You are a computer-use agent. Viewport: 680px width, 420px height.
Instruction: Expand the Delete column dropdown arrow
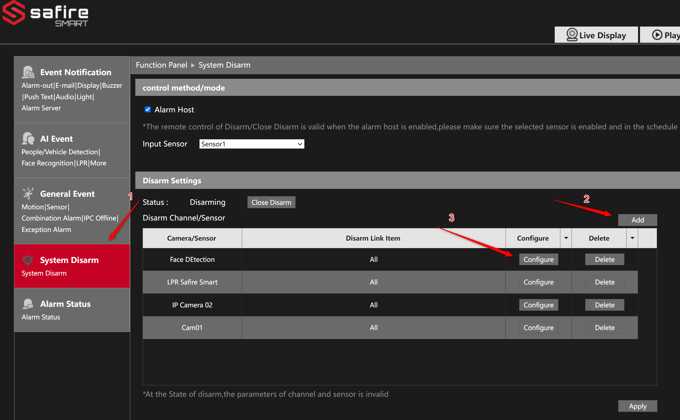click(x=632, y=238)
